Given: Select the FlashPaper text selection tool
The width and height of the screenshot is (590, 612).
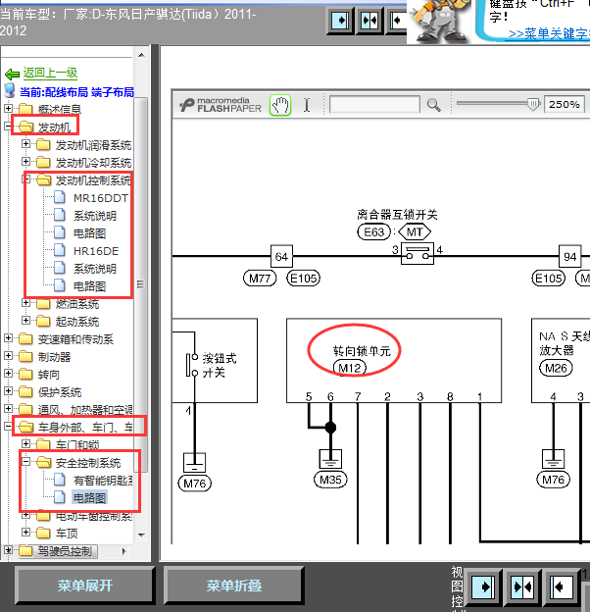Looking at the screenshot, I should pyautogui.click(x=307, y=105).
